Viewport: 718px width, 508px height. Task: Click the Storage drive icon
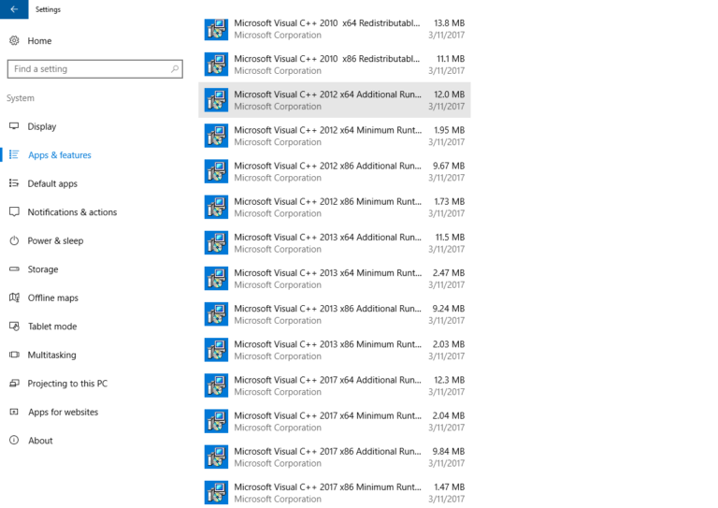point(14,269)
